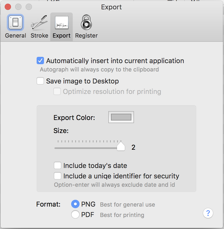Click the Stroke tab label

tap(39, 35)
